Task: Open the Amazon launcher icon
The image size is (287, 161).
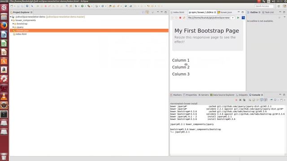Action: coord(4,70)
